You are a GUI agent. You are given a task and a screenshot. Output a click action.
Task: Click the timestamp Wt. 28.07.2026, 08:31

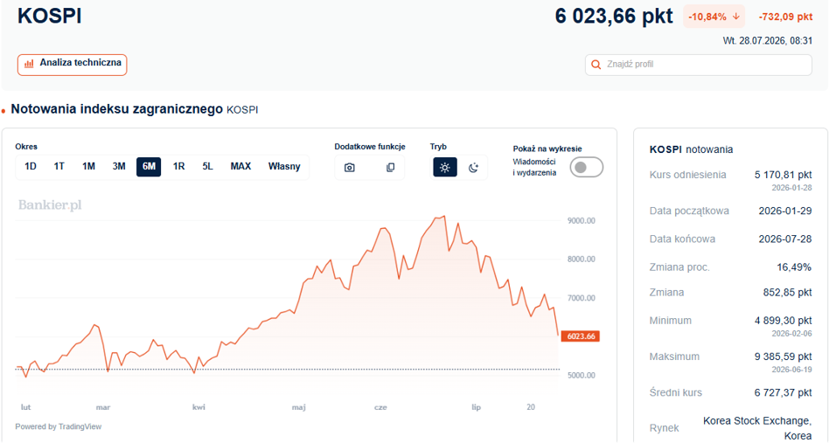(768, 41)
